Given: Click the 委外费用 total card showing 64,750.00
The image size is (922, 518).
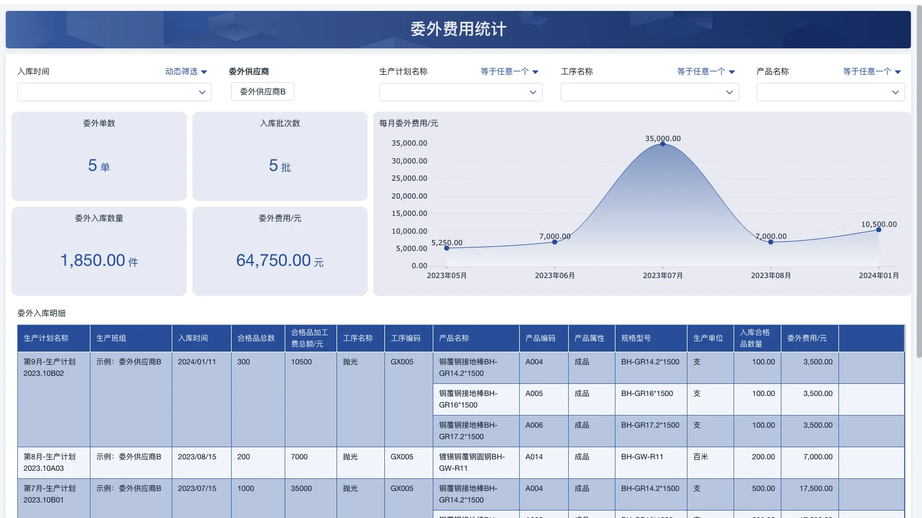Looking at the screenshot, I should [x=279, y=251].
